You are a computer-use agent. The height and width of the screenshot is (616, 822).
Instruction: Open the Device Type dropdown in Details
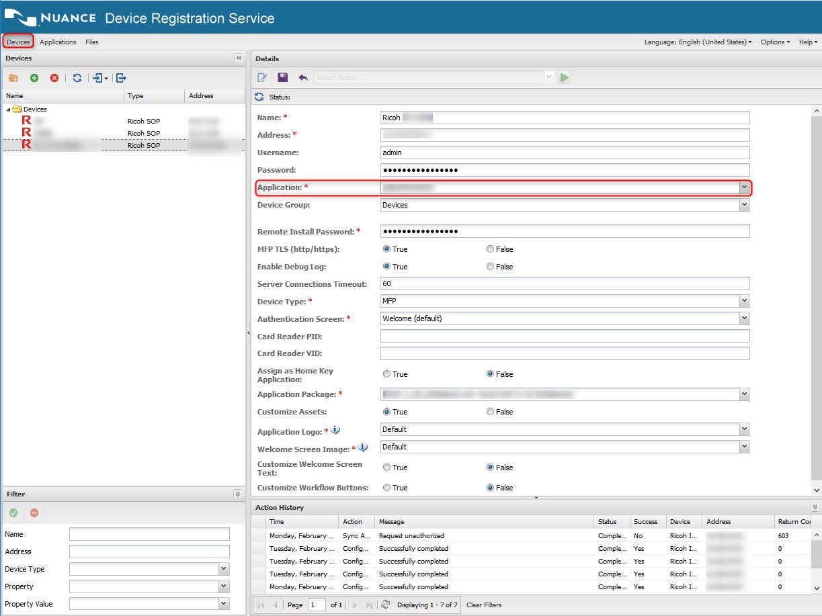point(744,302)
